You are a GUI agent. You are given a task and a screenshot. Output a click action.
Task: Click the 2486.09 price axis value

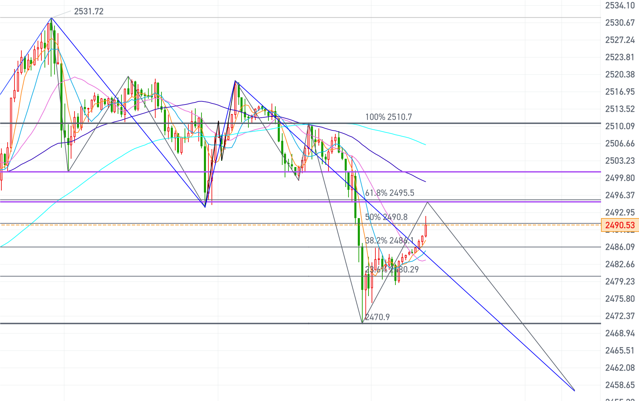coord(620,247)
